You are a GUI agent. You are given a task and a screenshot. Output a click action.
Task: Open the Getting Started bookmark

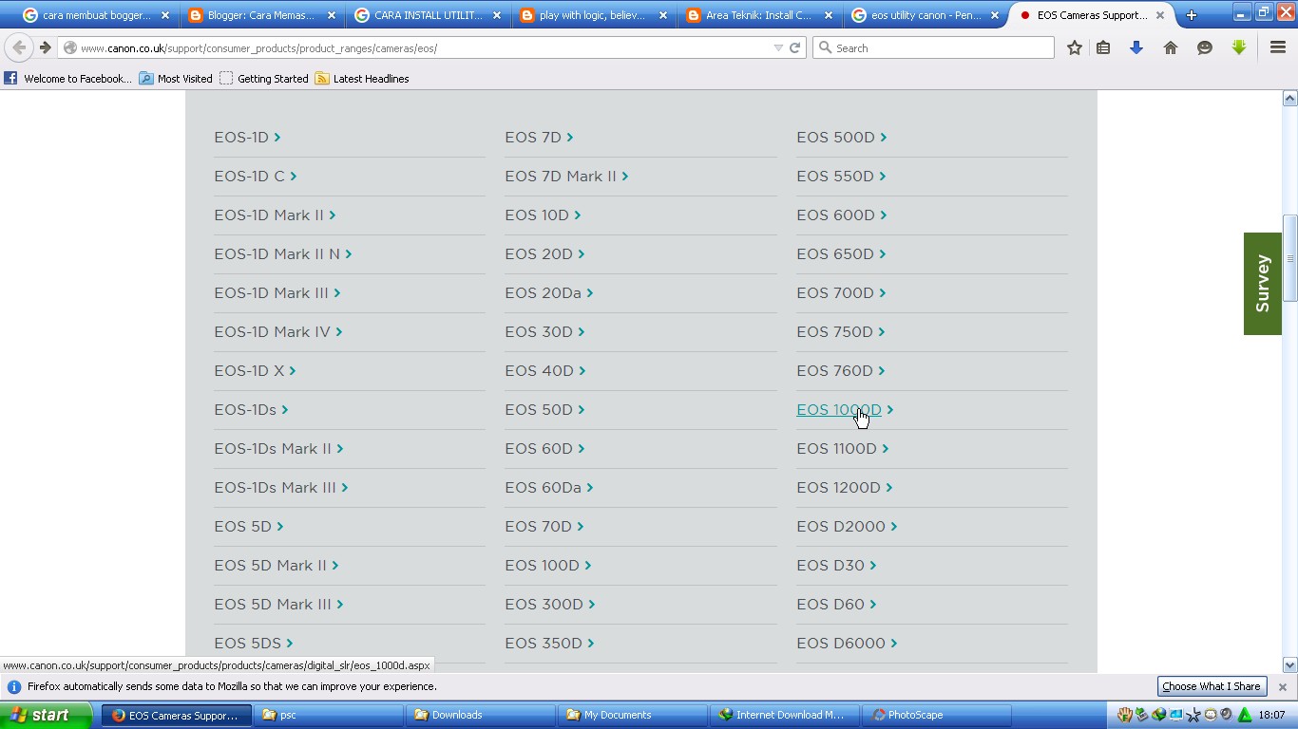coord(263,79)
